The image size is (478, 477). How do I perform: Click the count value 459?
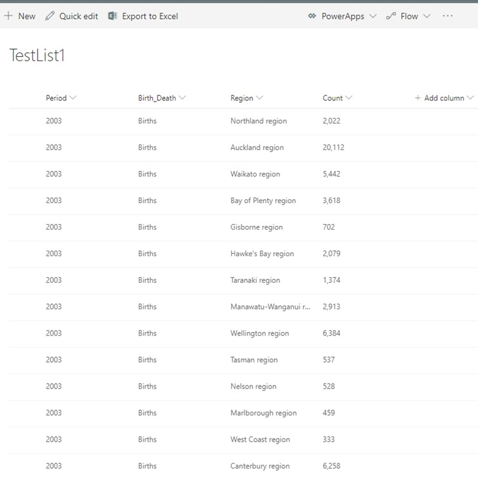[329, 413]
